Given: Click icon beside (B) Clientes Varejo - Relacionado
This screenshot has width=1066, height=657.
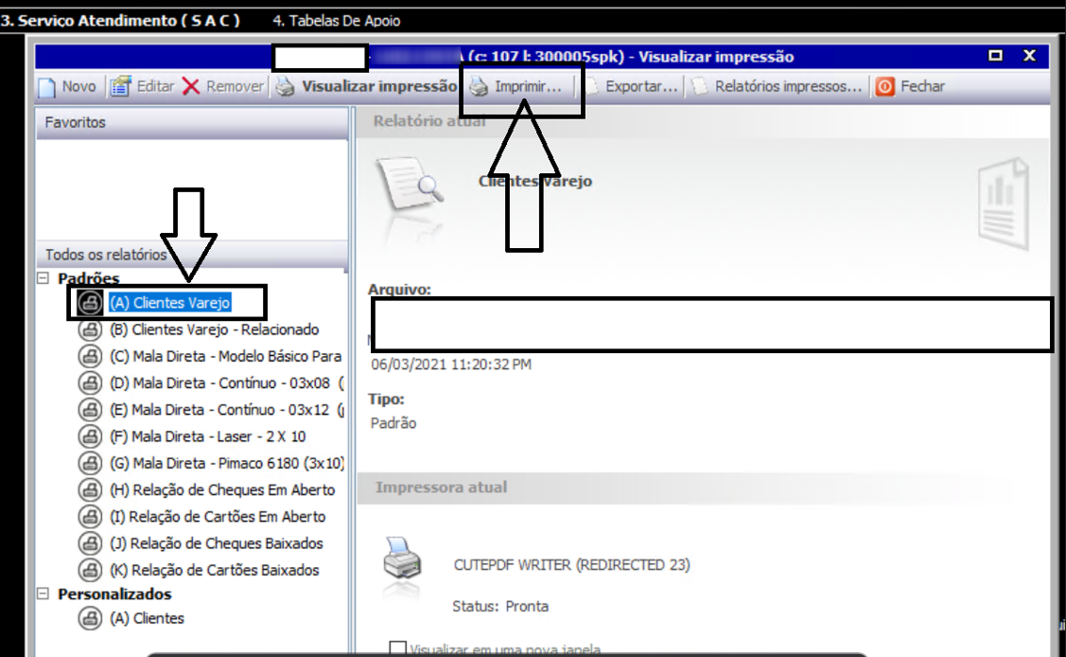Looking at the screenshot, I should pyautogui.click(x=90, y=329).
